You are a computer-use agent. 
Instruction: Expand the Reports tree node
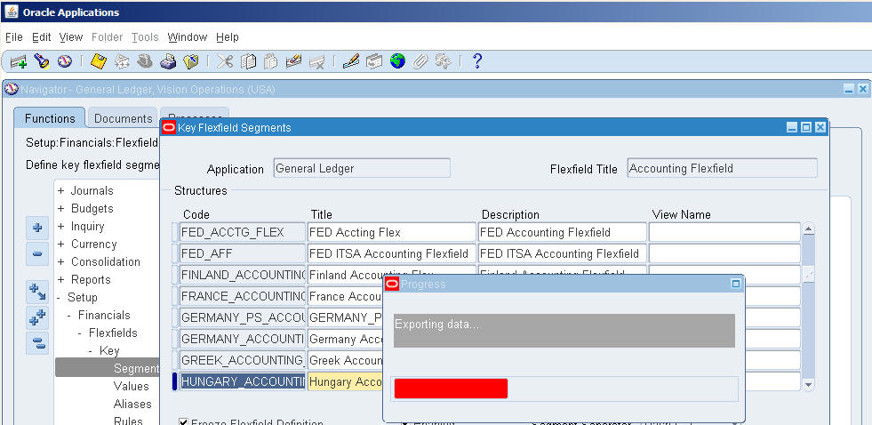tap(60, 280)
